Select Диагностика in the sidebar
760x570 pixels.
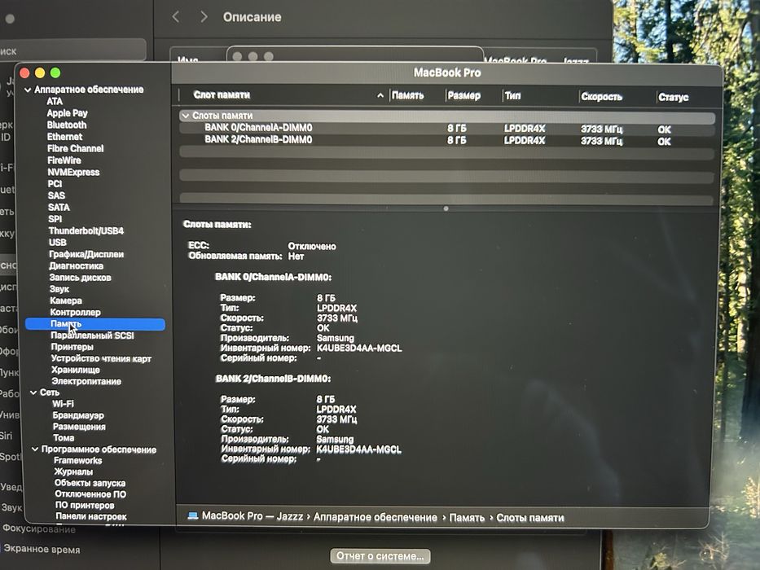76,265
